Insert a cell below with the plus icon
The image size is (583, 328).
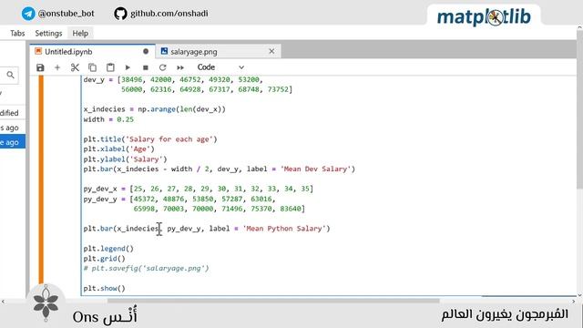(57, 67)
